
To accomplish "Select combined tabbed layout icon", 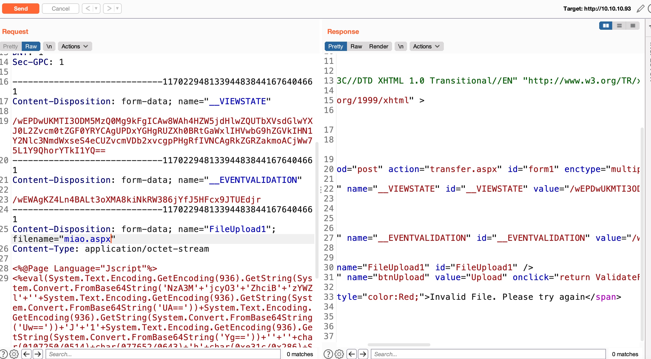I will pos(633,26).
